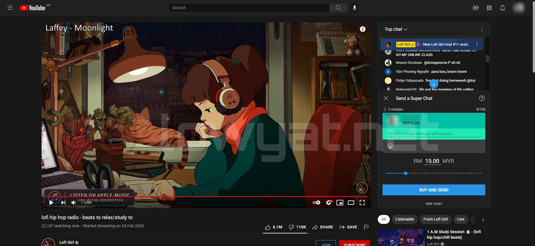The image size is (535, 246).
Task: Open Super Chat help icon
Action: (481, 98)
